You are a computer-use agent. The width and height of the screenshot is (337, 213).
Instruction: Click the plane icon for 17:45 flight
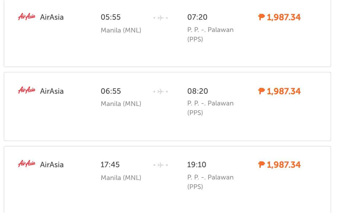[x=160, y=165]
